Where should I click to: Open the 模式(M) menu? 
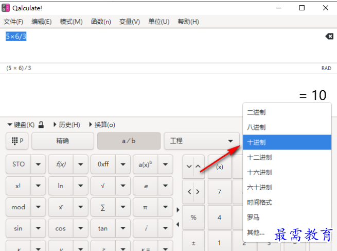point(71,22)
